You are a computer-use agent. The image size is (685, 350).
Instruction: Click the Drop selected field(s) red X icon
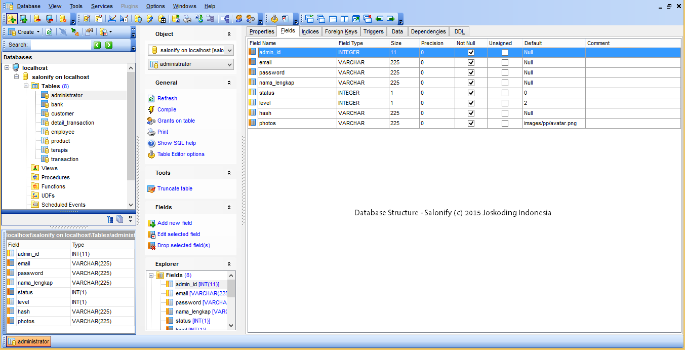[151, 245]
